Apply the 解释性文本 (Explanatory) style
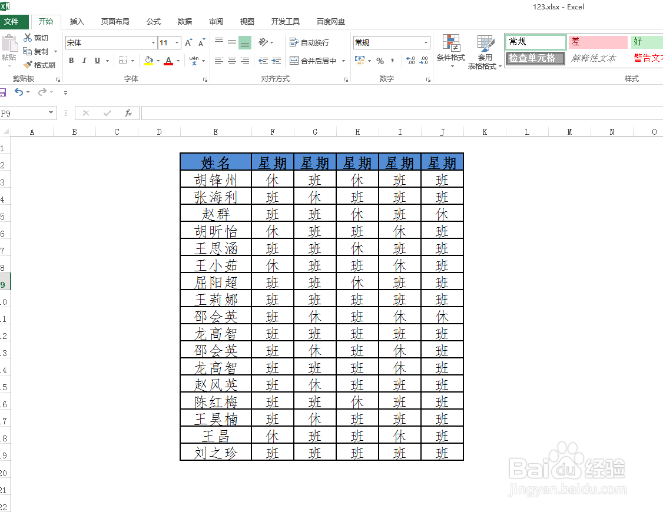The height and width of the screenshot is (512, 663). click(598, 58)
